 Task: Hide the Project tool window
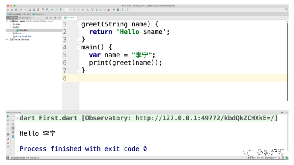click(x=60, y=18)
